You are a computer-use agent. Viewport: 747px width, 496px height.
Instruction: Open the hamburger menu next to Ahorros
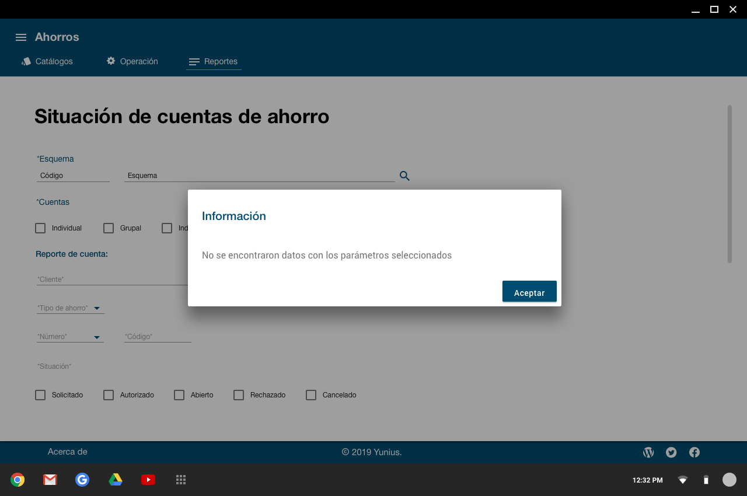click(21, 37)
